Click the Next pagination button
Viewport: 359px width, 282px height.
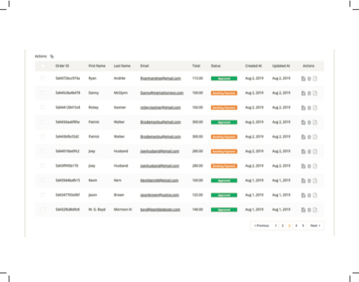pos(315,226)
